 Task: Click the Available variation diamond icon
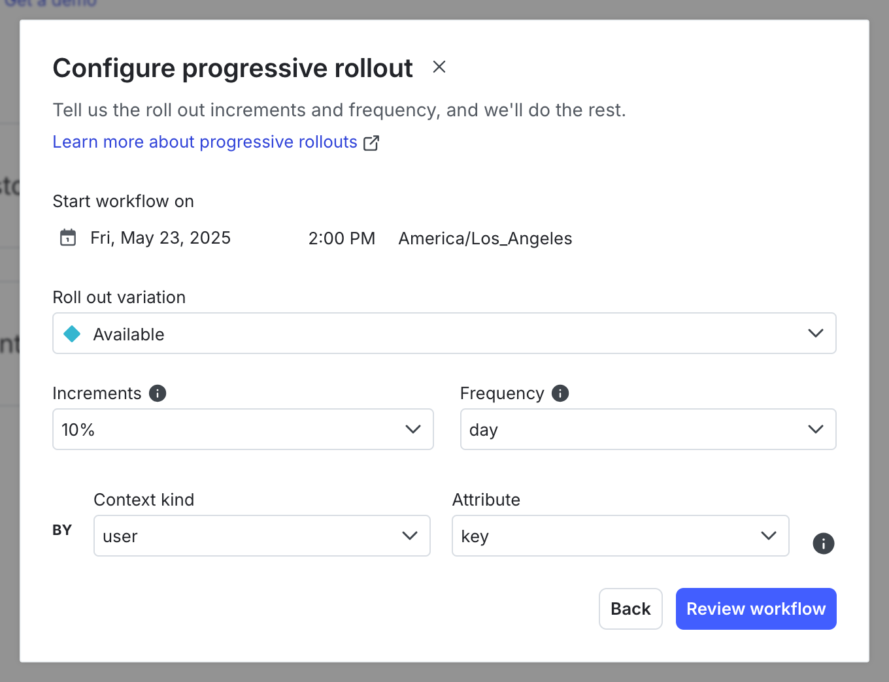click(72, 334)
